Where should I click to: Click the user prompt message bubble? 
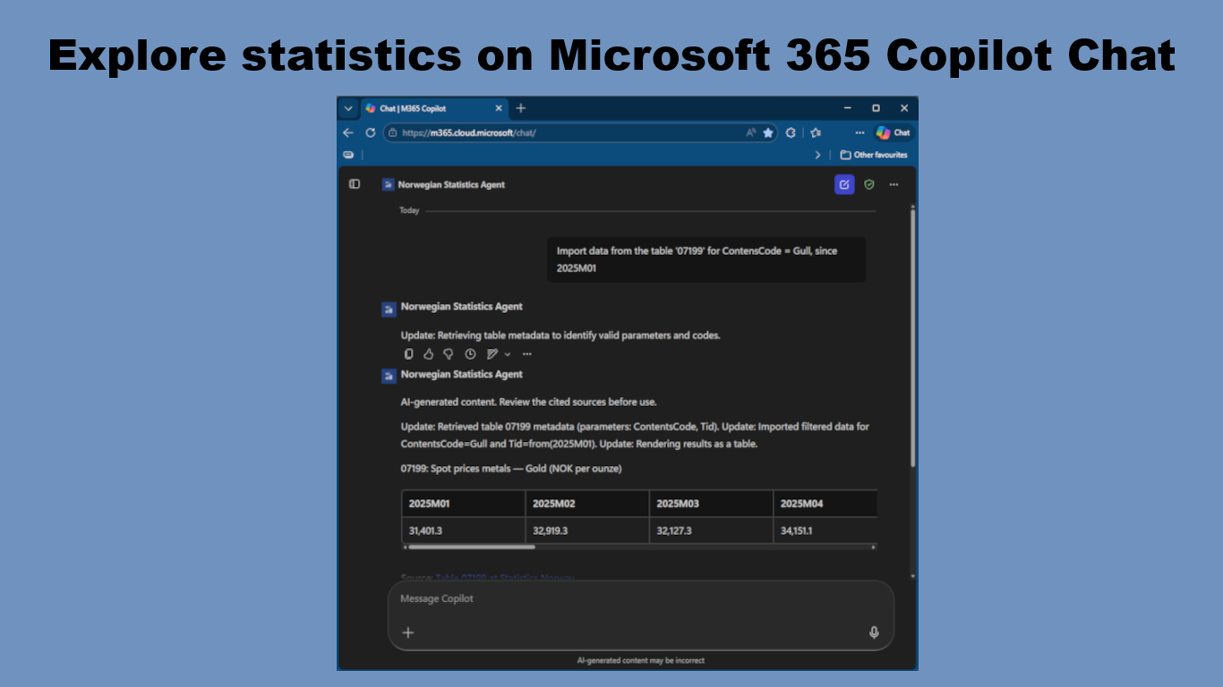click(706, 259)
